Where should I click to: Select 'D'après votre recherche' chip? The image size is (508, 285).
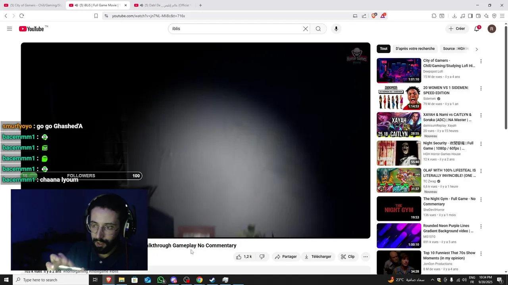click(415, 49)
